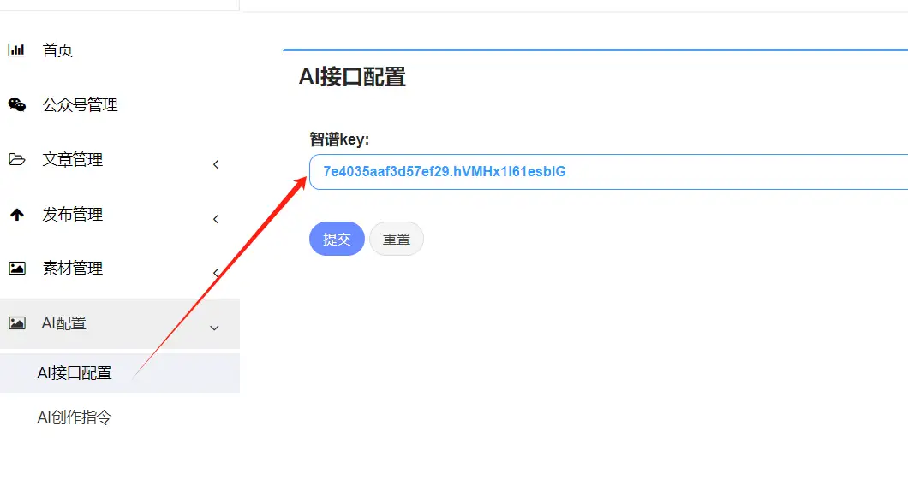Viewport: 908px width, 497px height.
Task: Select the 文章管理 menu label
Action: click(x=72, y=160)
